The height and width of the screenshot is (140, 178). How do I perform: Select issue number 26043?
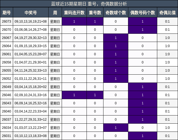pos(7,103)
